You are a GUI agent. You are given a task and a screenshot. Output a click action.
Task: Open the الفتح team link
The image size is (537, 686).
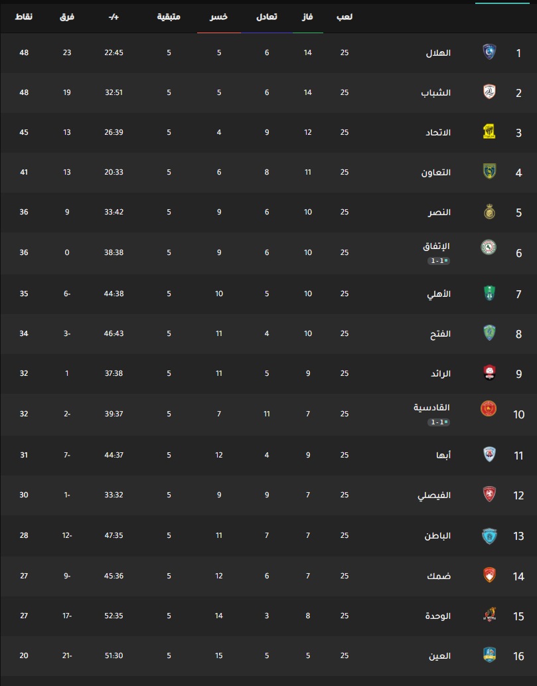click(440, 334)
